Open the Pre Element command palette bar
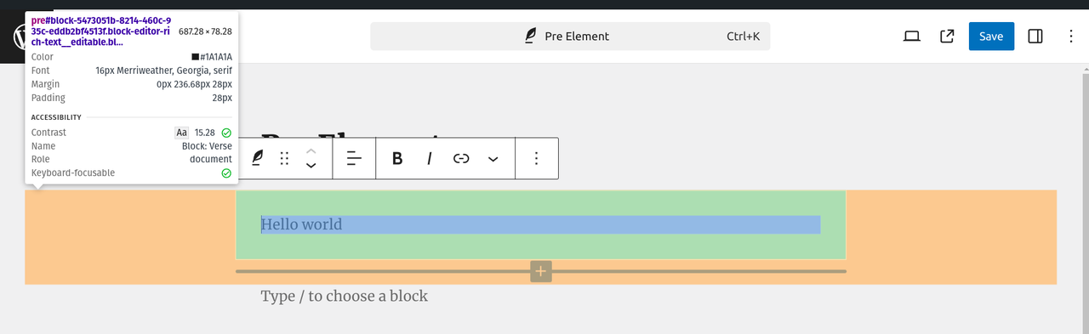1089x334 pixels. [x=570, y=37]
